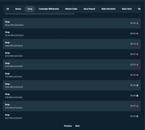The width and height of the screenshot is (145, 130).
Task: Open the Reload Claim tab
Action: click(71, 9)
